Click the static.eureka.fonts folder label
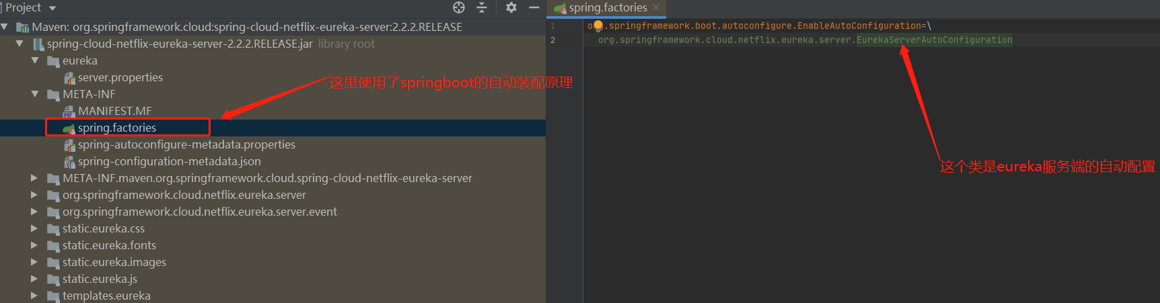 pos(109,245)
